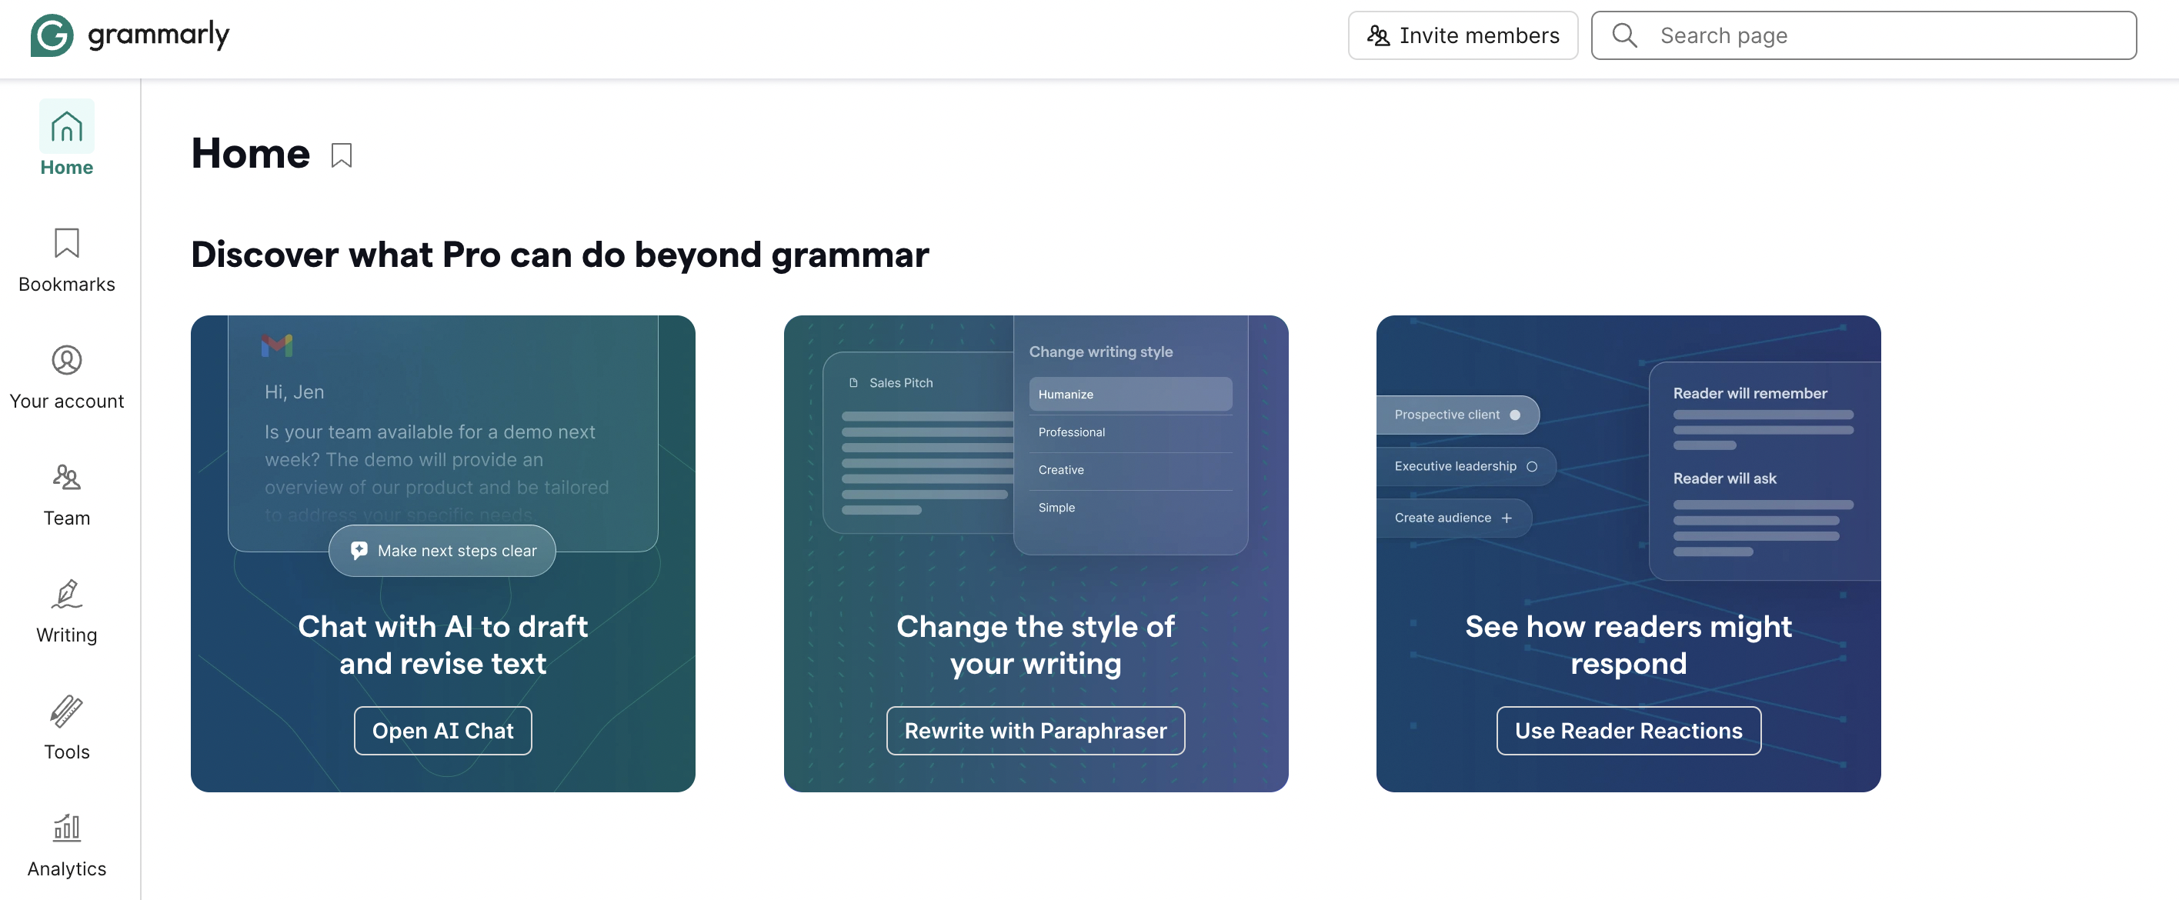
Task: Open the Team section
Action: coord(67,494)
